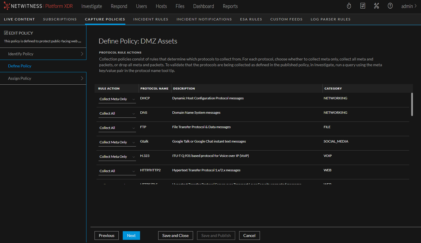Click the Next button

[131, 236]
